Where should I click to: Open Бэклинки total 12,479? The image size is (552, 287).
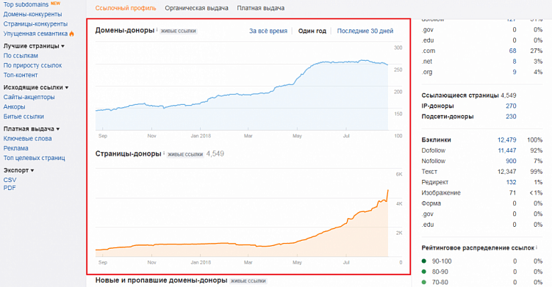pos(506,140)
